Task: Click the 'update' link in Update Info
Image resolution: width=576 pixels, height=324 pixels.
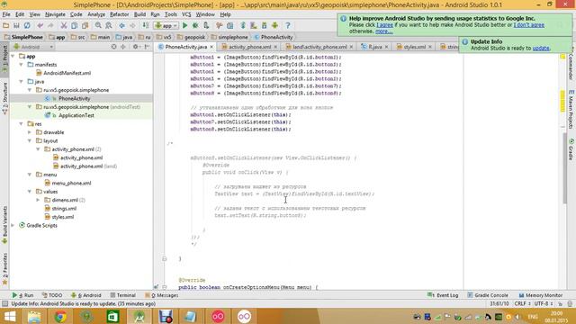Action: pos(541,48)
